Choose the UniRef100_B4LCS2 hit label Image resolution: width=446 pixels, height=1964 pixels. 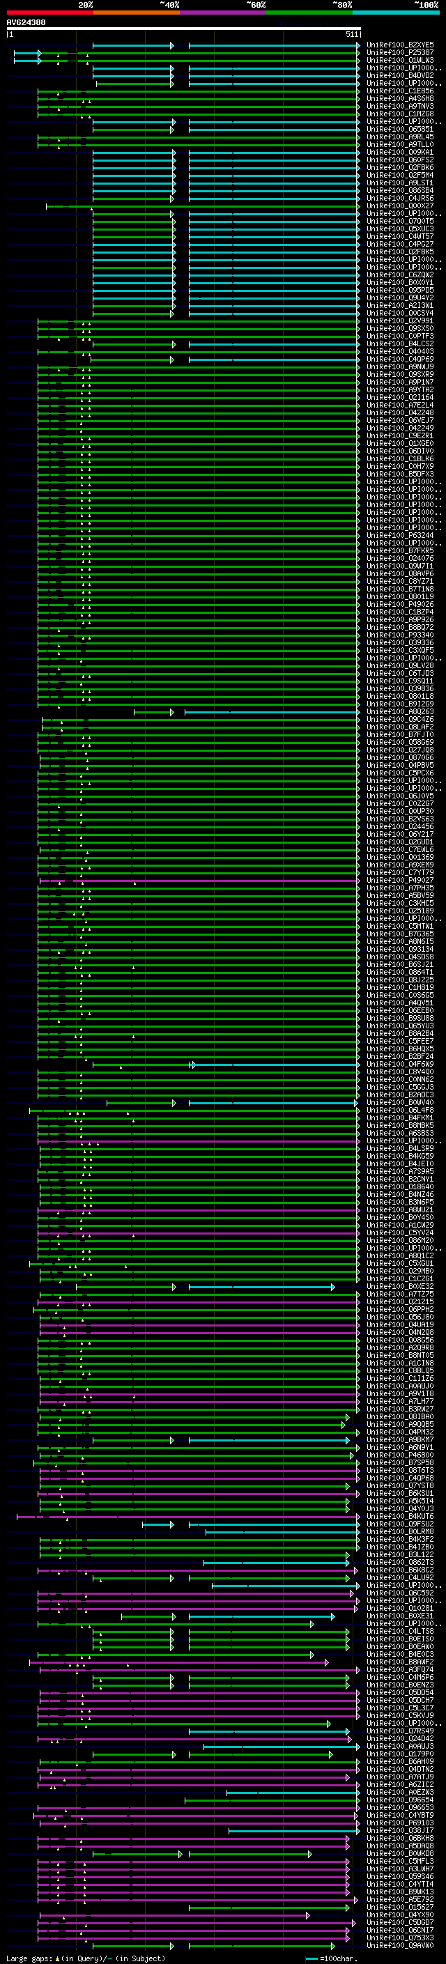click(399, 345)
